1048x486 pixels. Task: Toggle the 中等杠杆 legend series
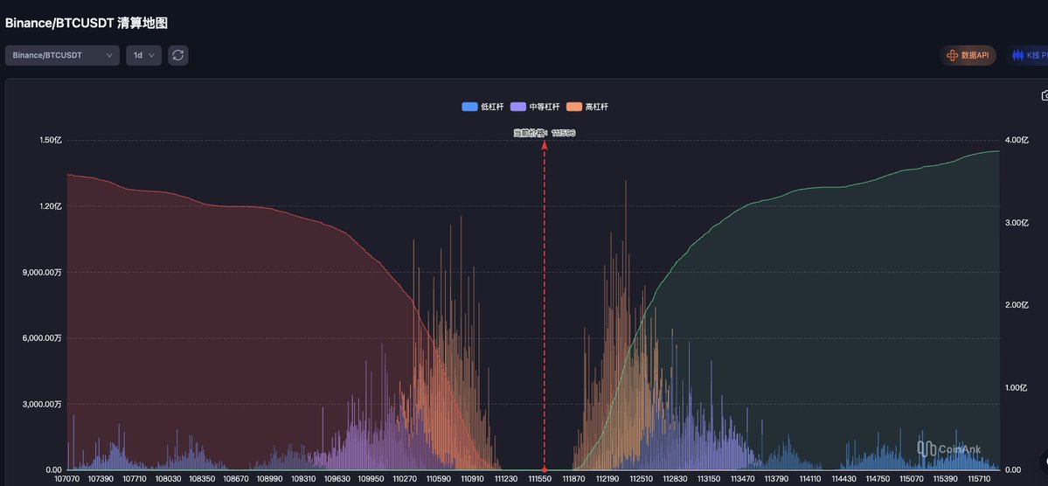coord(535,107)
